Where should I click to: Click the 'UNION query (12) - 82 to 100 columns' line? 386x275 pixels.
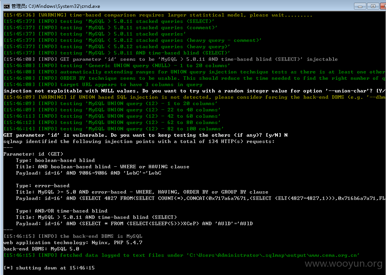click(114, 129)
